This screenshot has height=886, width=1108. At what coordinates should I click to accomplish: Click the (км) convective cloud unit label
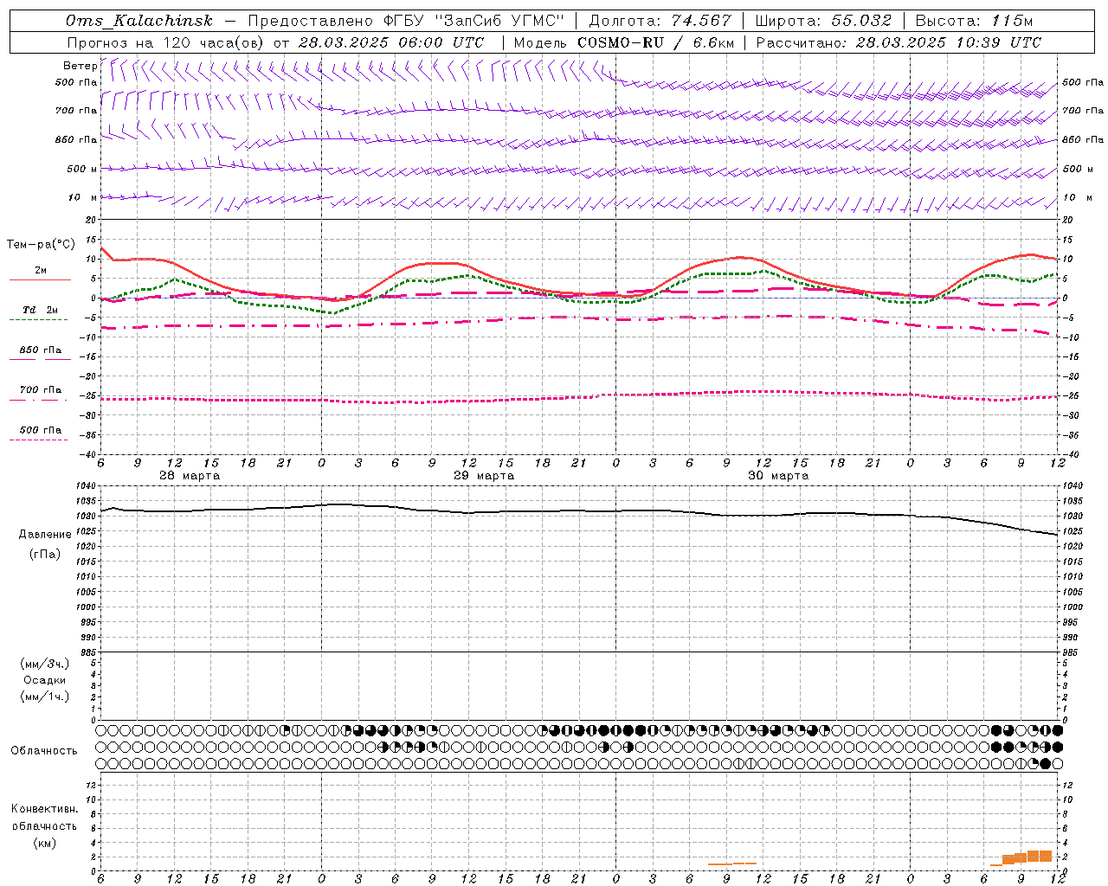[x=45, y=843]
